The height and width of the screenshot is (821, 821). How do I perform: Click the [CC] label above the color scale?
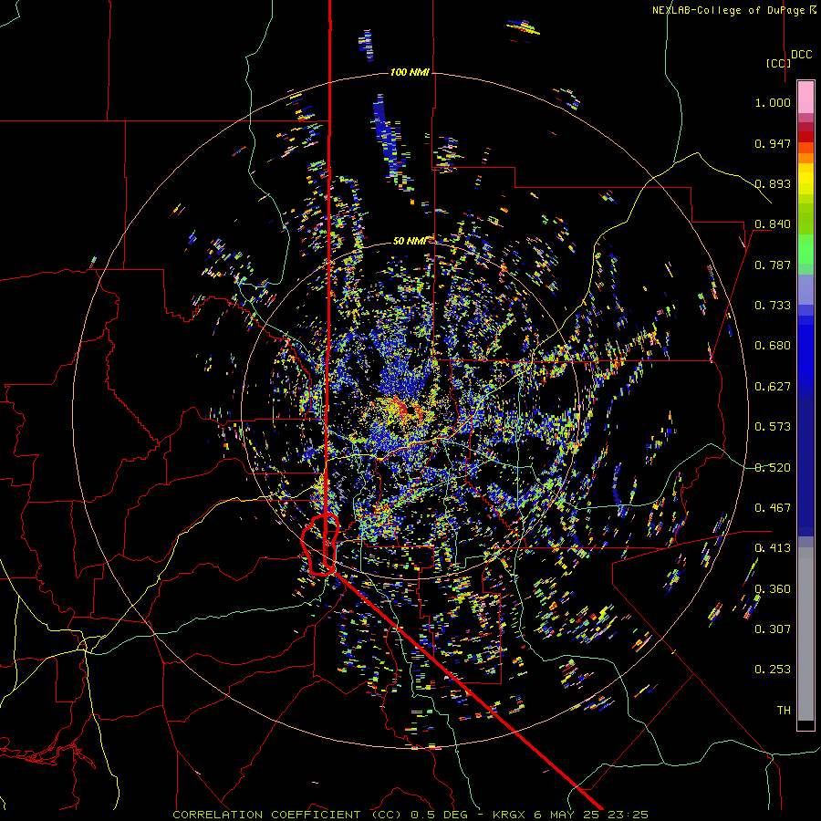(x=777, y=63)
